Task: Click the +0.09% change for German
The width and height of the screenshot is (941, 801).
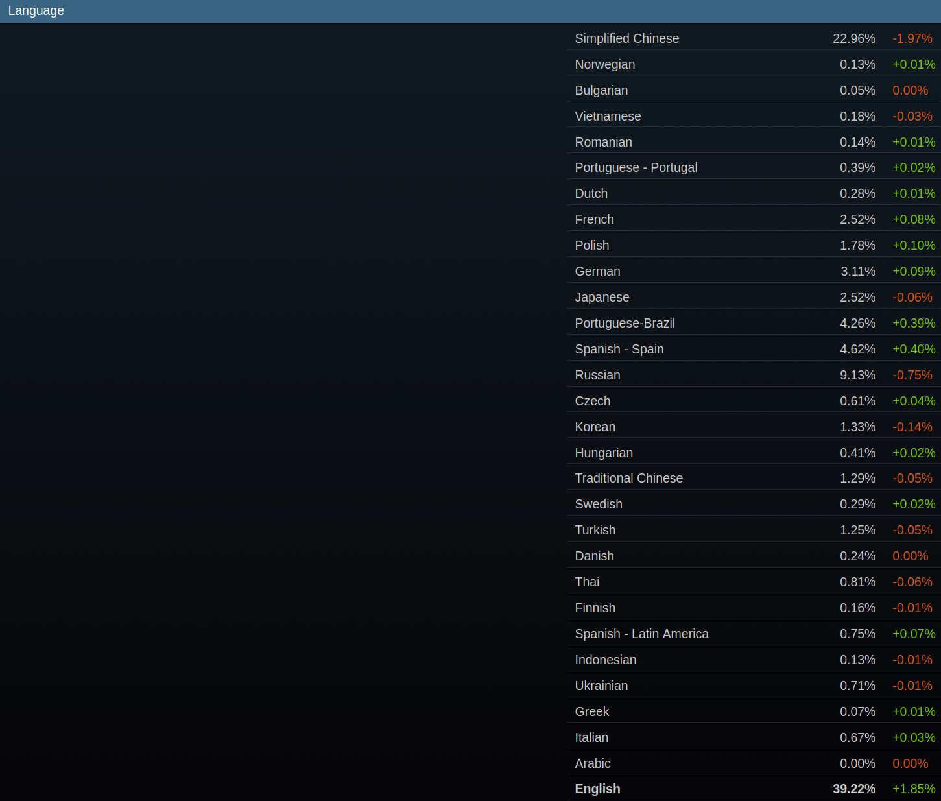Action: click(914, 271)
